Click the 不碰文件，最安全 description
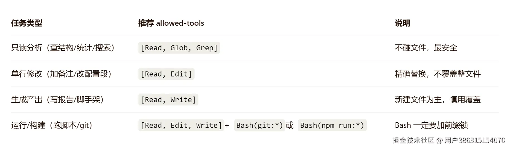The width and height of the screenshot is (510, 149). point(426,48)
